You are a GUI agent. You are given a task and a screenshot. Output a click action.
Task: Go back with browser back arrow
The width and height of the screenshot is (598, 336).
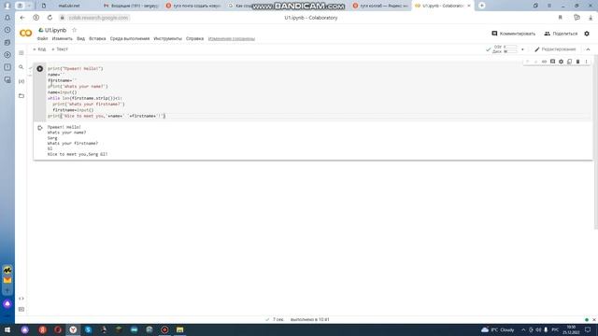click(22, 18)
